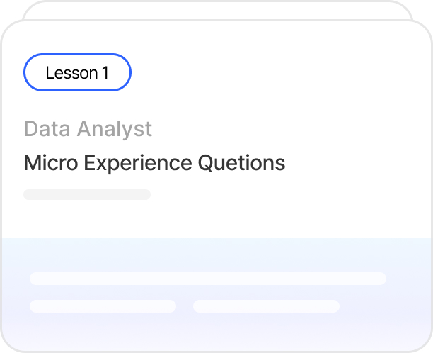Click the long white placeholder line
This screenshot has width=433, height=353.
pyautogui.click(x=207, y=279)
